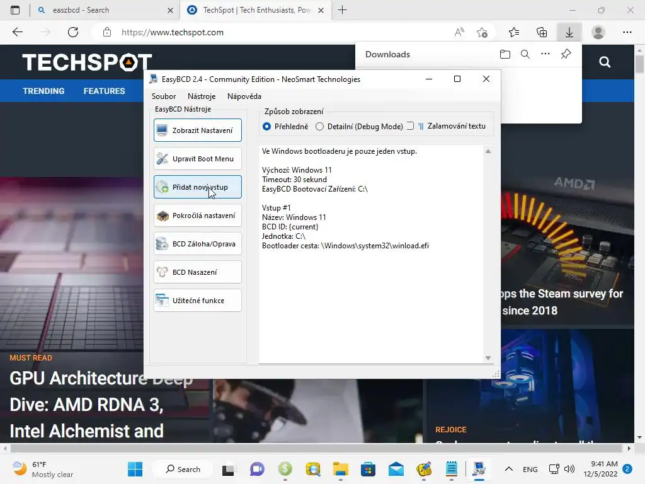Open the Windows Start menu
Screen dimensions: 645x484
[x=135, y=469]
